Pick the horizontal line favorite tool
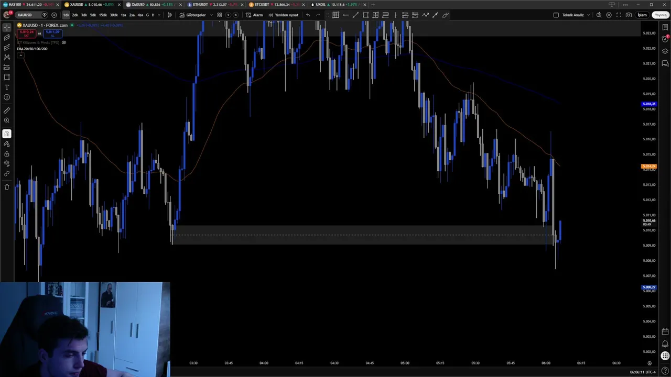 click(x=345, y=15)
